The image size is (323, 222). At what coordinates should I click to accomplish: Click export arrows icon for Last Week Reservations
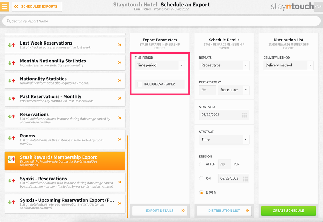click(x=12, y=45)
